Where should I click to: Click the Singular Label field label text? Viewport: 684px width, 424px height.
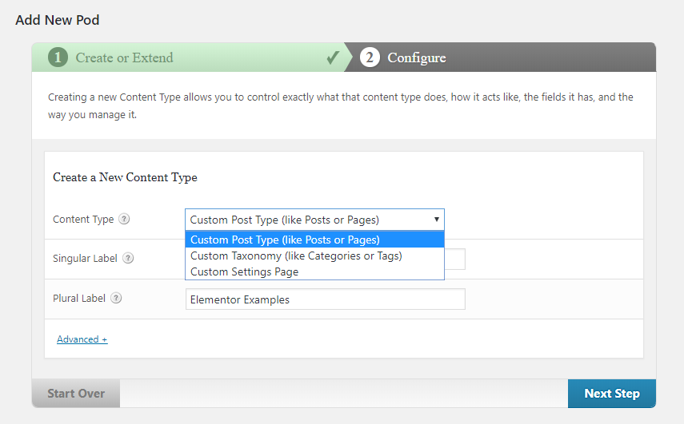(x=85, y=259)
